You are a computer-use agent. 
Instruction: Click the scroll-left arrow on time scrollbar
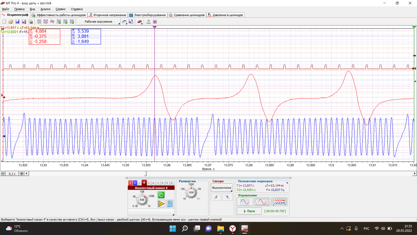point(27,173)
